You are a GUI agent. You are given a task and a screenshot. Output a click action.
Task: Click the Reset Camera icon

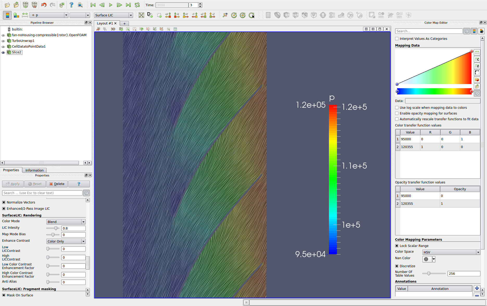click(141, 15)
